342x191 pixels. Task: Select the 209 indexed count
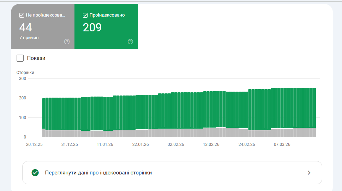92,27
